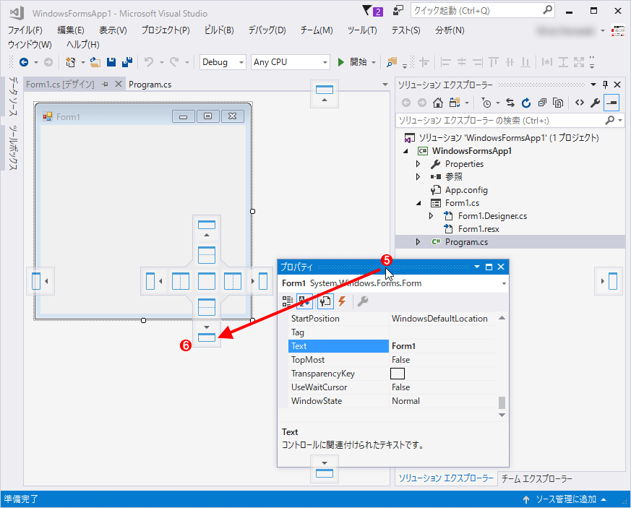
Task: Click the TransparencyKey color swatch
Action: (x=398, y=374)
